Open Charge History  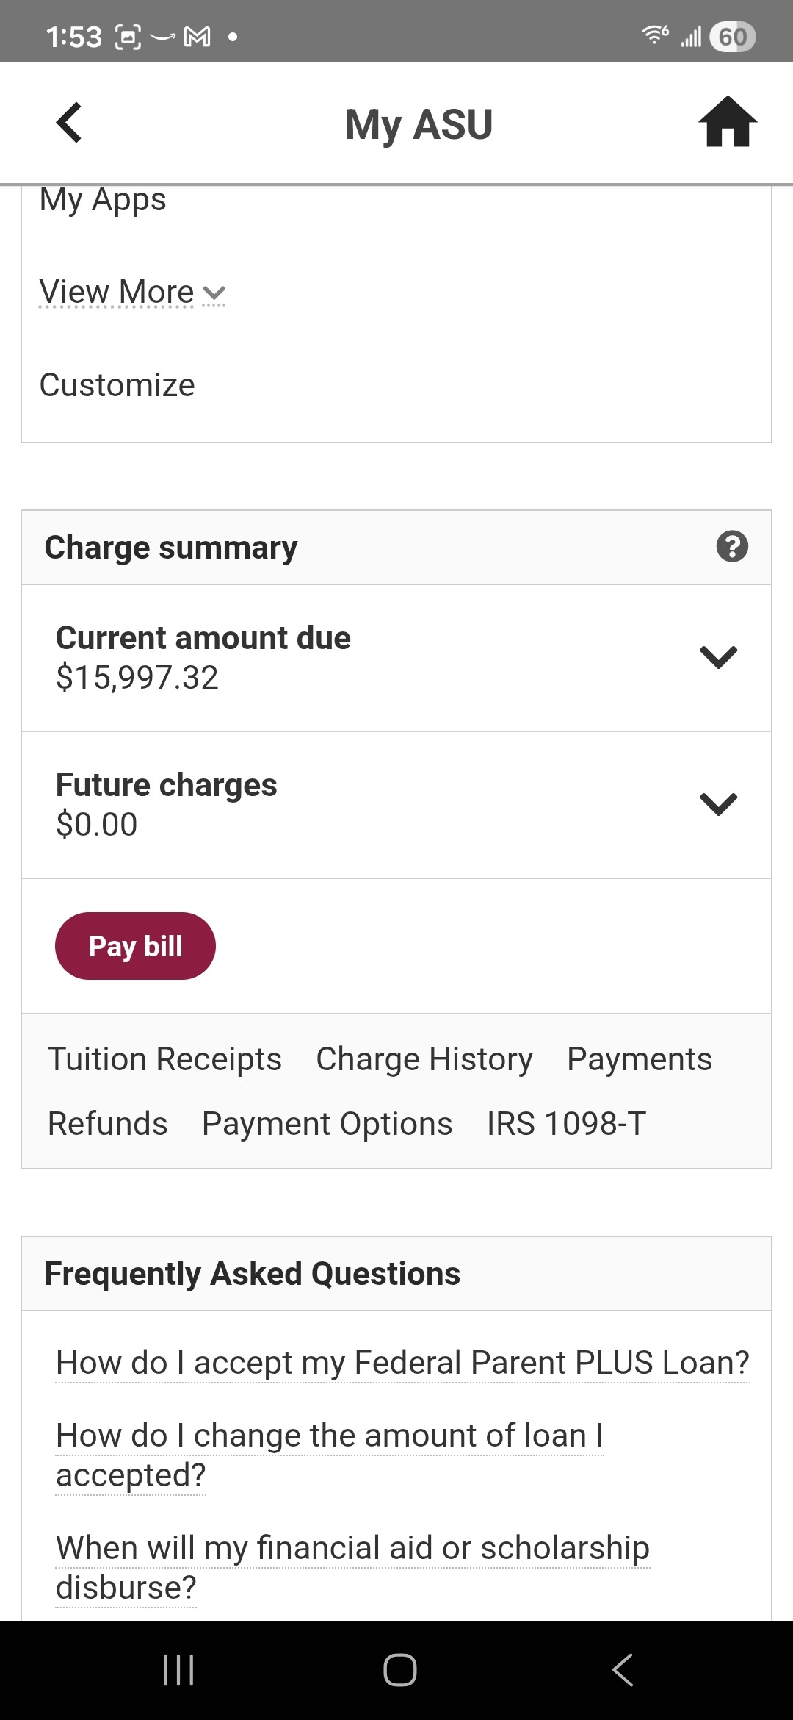coord(424,1059)
